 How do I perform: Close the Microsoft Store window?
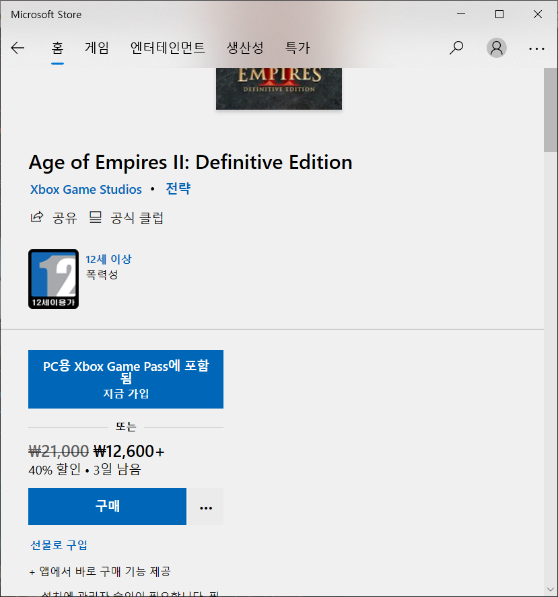[538, 14]
